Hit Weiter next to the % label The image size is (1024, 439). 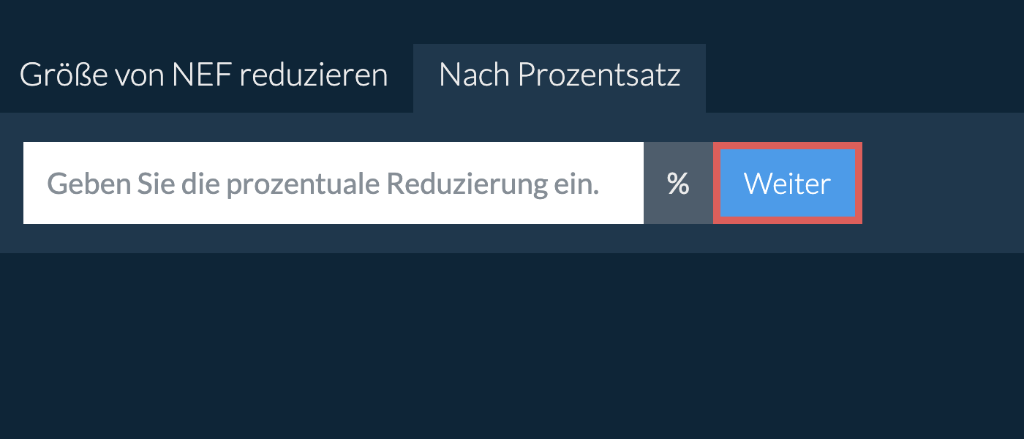tap(787, 183)
